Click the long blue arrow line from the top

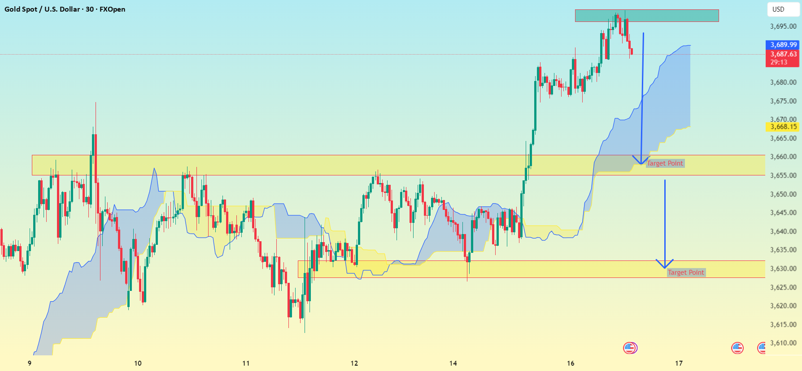tap(642, 96)
